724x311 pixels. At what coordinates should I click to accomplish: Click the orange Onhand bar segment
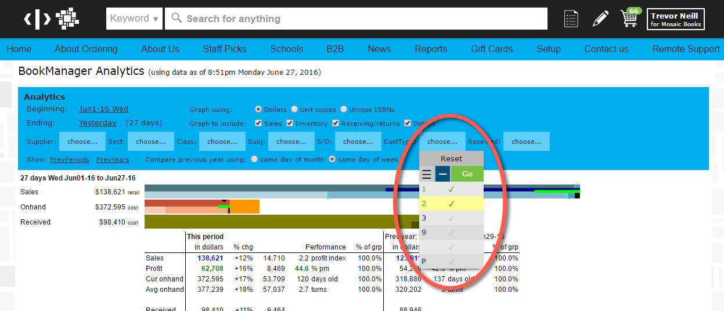point(245,207)
